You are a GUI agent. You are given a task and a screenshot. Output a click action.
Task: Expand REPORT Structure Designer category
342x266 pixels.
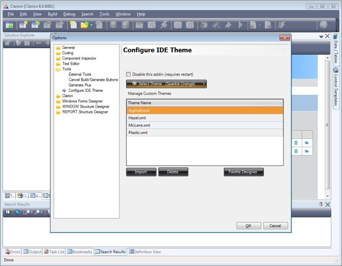coord(85,112)
